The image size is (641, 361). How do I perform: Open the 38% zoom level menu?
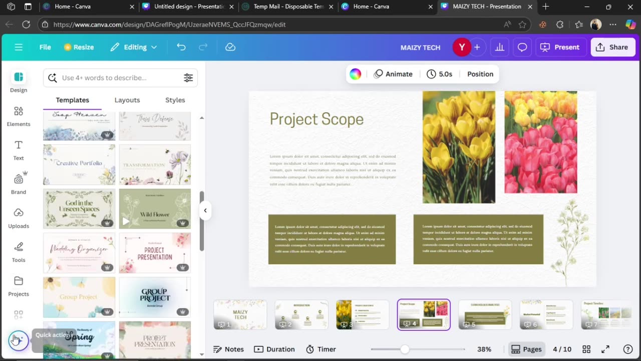tap(484, 349)
